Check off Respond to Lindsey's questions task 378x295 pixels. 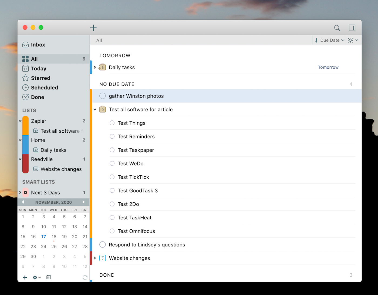click(x=103, y=244)
